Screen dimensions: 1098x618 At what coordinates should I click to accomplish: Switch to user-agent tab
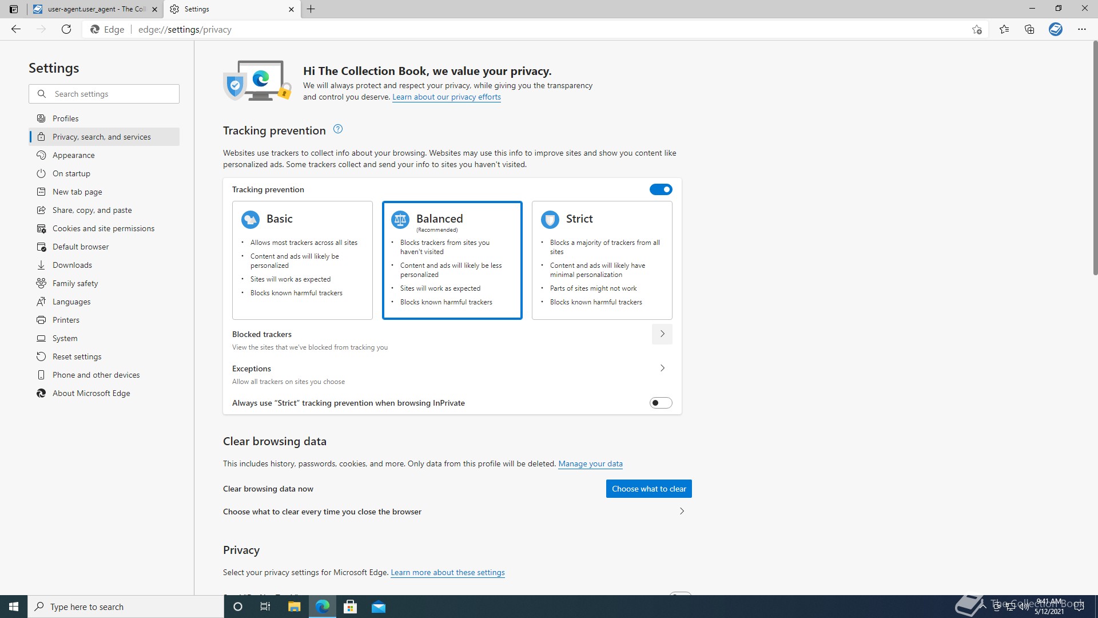[96, 9]
